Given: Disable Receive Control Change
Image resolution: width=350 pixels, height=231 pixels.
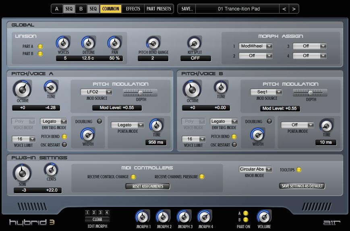Looking at the screenshot, I should [x=134, y=177].
